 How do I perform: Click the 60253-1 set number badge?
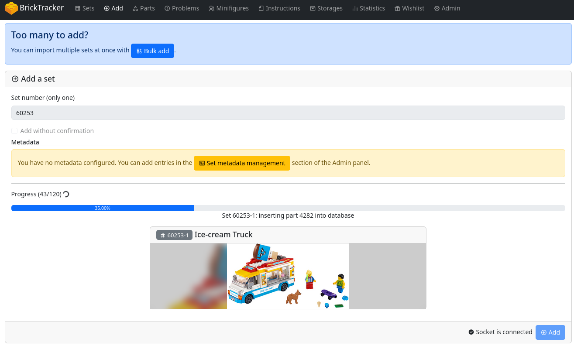point(174,235)
